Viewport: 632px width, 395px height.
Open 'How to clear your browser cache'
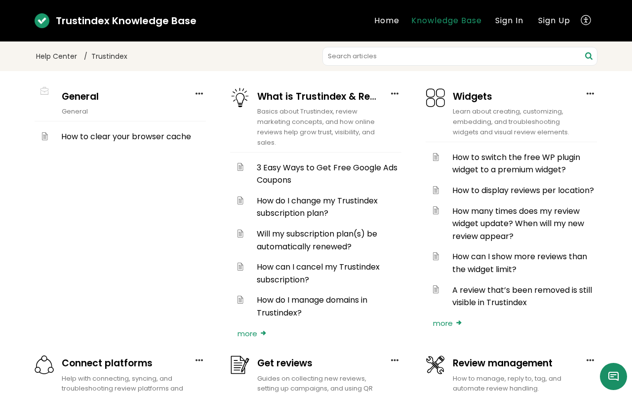pos(126,136)
